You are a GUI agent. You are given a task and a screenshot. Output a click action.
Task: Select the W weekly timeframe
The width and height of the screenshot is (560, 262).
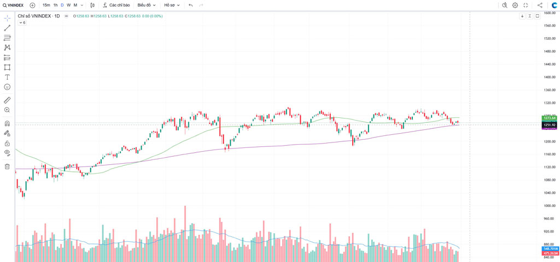[x=68, y=5]
